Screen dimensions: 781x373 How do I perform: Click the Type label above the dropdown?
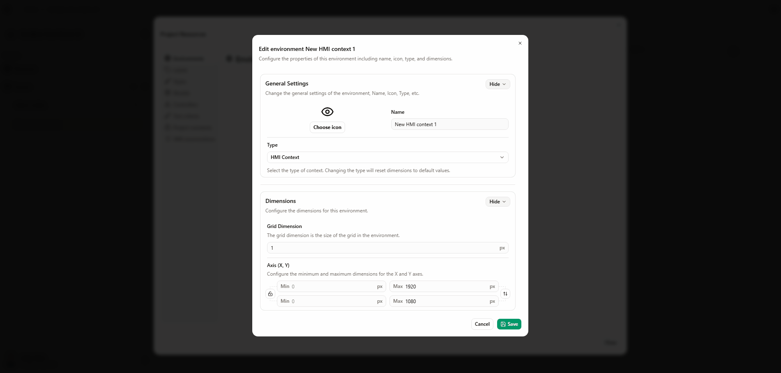[272, 145]
